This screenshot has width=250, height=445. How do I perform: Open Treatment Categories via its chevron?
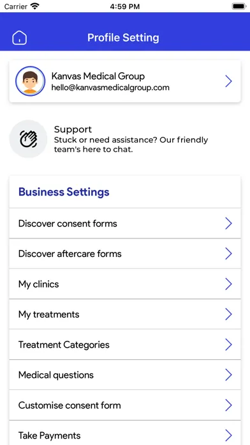(228, 345)
